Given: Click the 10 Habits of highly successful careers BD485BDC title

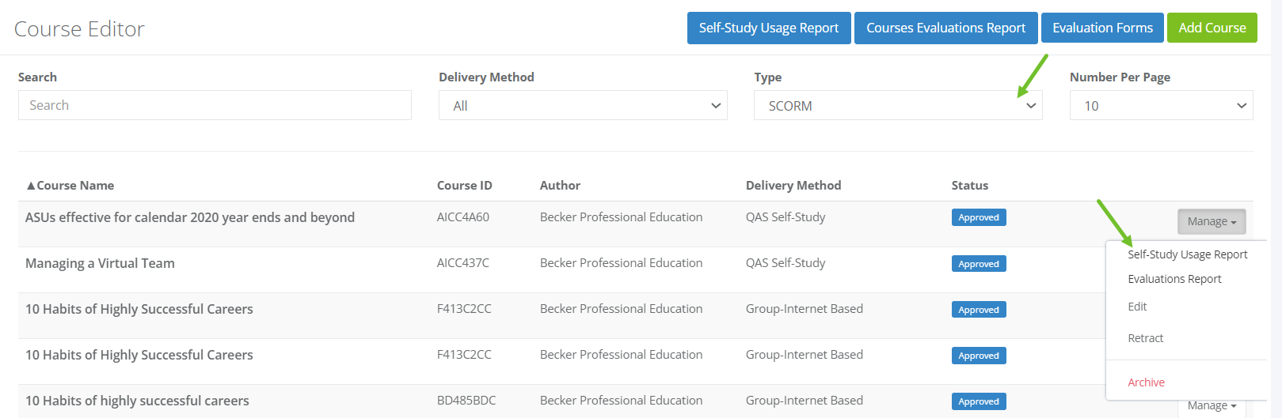Looking at the screenshot, I should [x=137, y=401].
